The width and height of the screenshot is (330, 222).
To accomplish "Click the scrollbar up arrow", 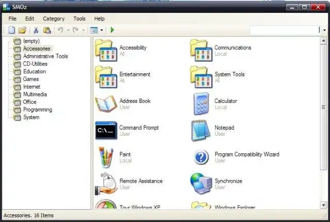I will [323, 41].
